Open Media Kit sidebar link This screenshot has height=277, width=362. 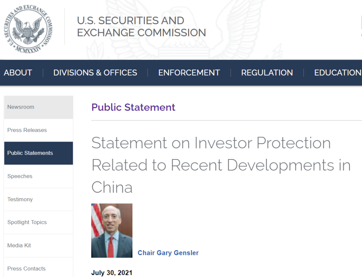point(39,246)
